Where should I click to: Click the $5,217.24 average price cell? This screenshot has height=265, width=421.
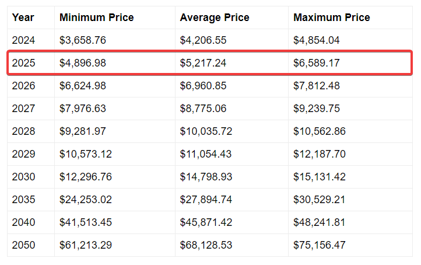pos(204,63)
